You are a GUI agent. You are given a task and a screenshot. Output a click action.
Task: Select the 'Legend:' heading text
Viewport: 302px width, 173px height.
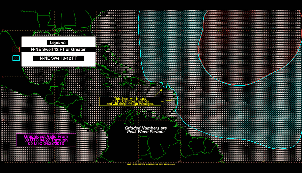tap(57, 42)
